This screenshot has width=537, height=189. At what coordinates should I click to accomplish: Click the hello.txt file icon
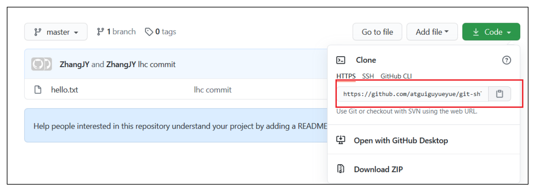tap(38, 90)
